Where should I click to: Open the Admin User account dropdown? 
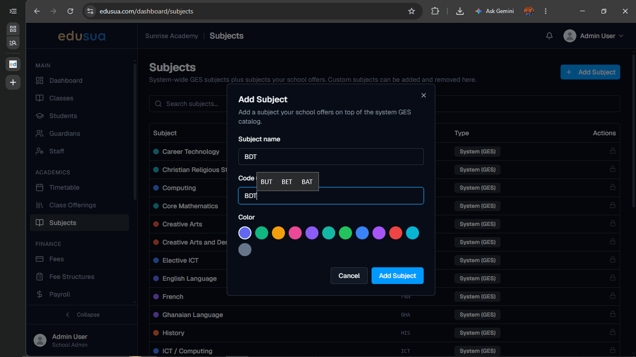(x=593, y=36)
